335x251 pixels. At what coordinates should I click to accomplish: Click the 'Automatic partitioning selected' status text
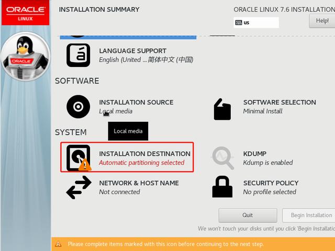click(141, 163)
